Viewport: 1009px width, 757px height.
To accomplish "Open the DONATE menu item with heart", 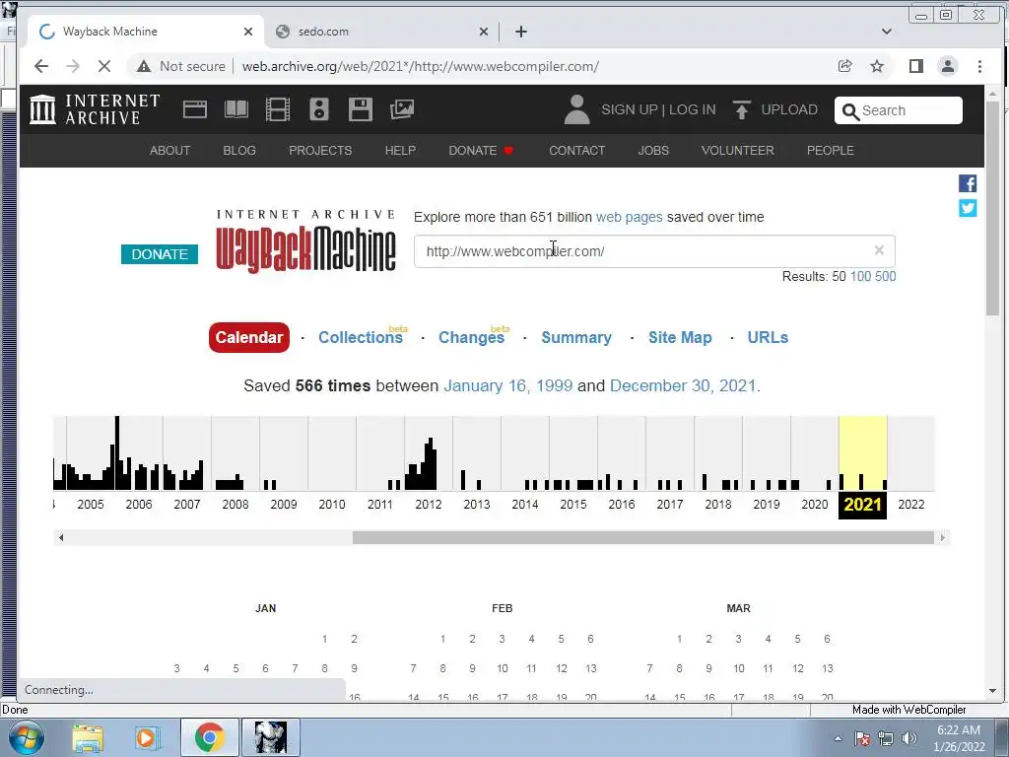I will (x=481, y=151).
